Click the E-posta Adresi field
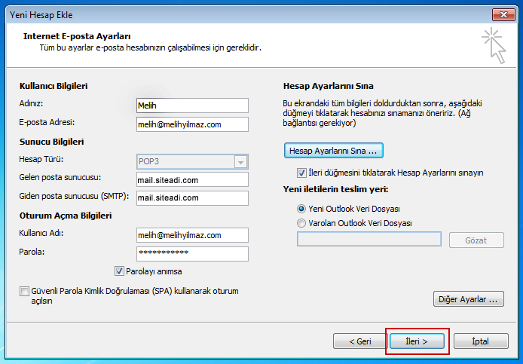Screen dimensions: 523x364 pyautogui.click(x=192, y=124)
